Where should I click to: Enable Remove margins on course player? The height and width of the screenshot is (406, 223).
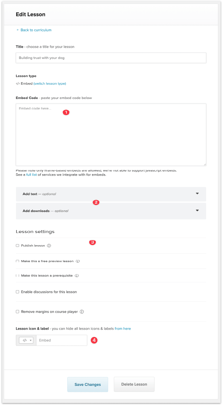pos(17,311)
